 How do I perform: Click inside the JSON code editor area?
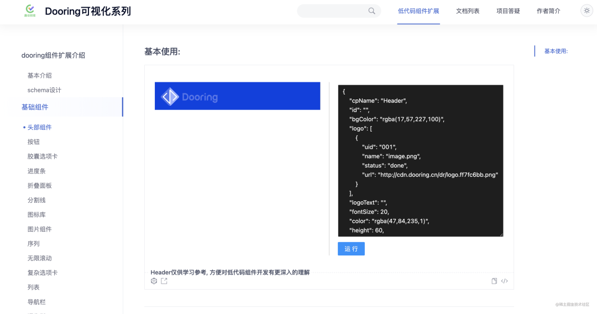[420, 161]
